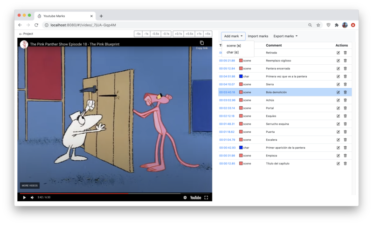The image size is (373, 225).
Task: Select the Youtube Marks browser tab
Action: 65,16
